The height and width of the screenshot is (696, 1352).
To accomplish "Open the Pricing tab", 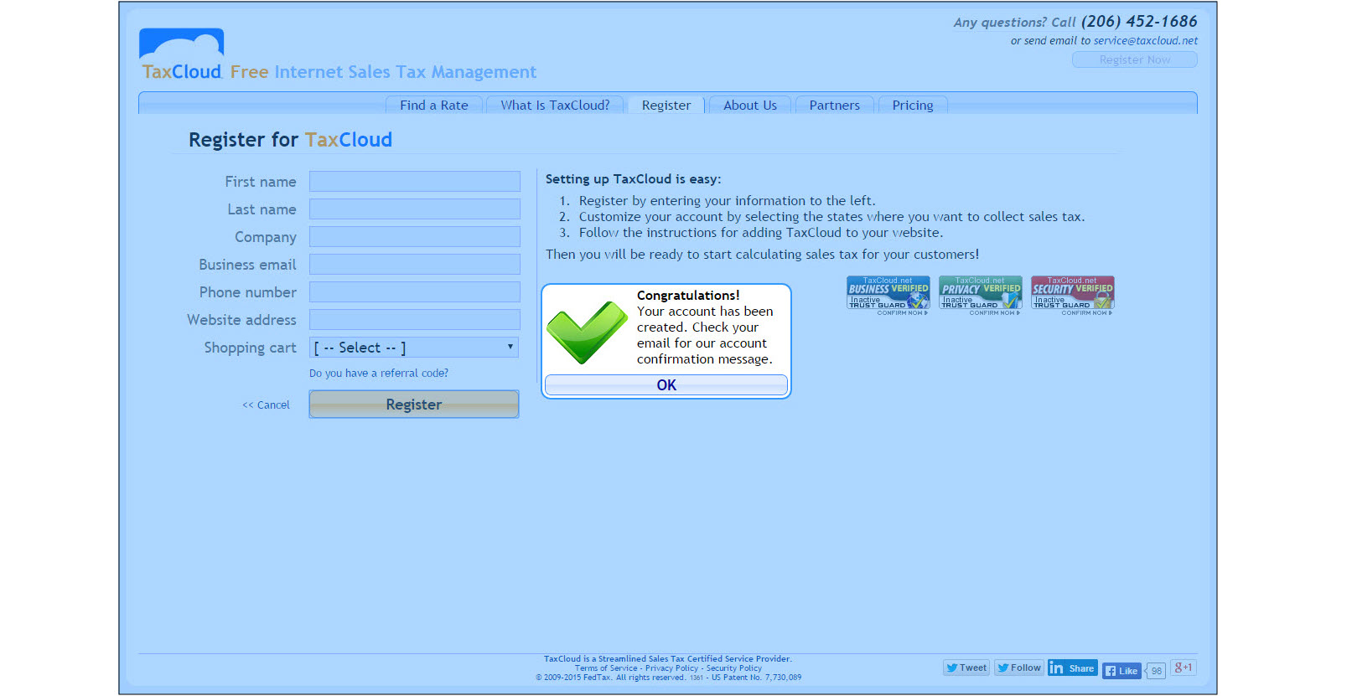I will click(x=913, y=106).
